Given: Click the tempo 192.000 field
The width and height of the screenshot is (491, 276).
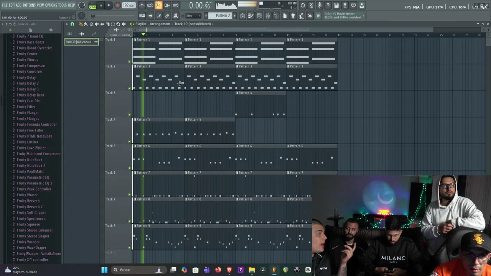Looking at the screenshot, I should click(129, 5).
